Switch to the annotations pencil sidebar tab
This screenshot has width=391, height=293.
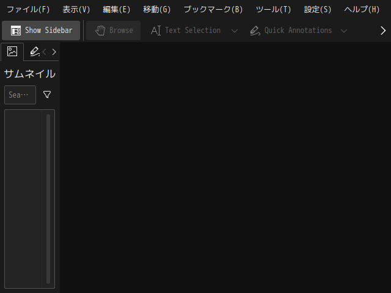[34, 51]
